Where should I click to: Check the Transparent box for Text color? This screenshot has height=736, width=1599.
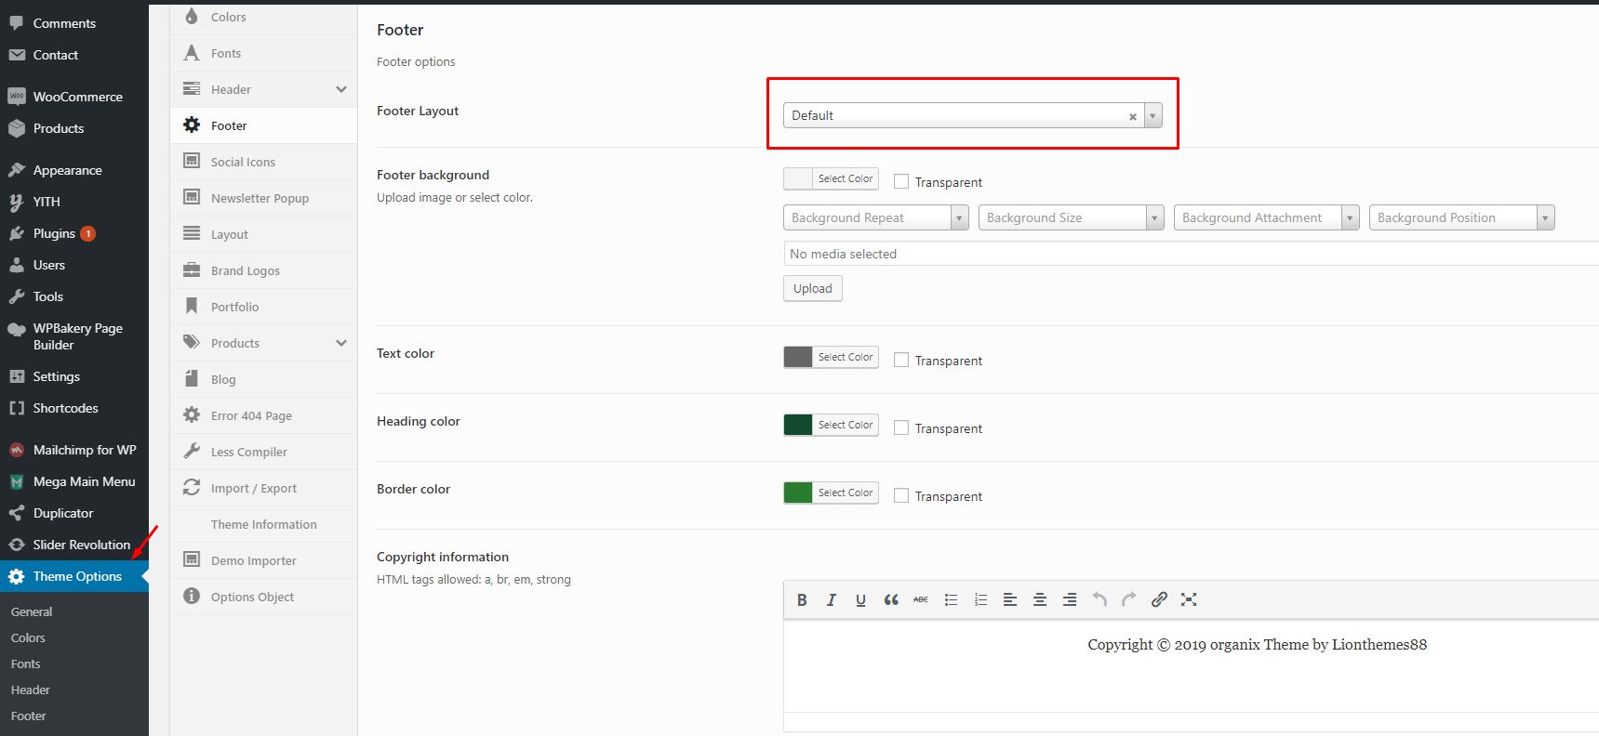(x=901, y=361)
